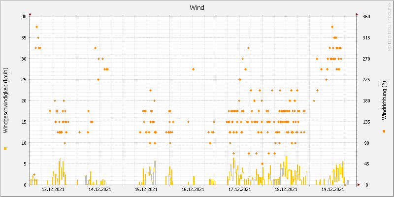Click the arrowhead atop the left axis

(30, 14)
